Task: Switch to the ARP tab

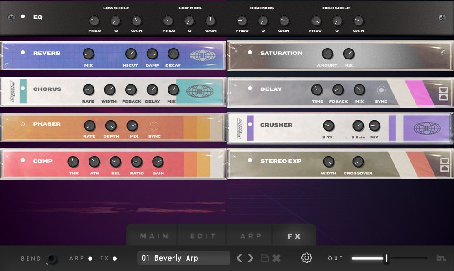Action: pyautogui.click(x=251, y=236)
